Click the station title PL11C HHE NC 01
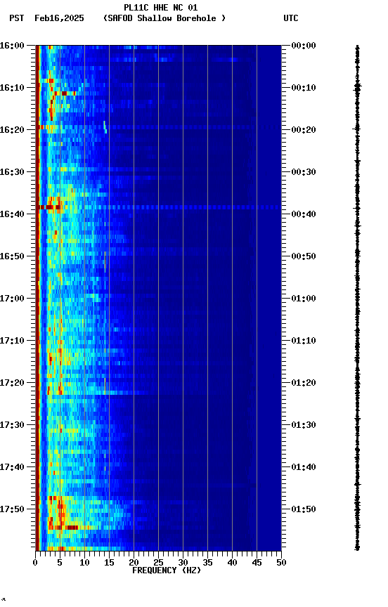Image resolution: width=388 pixels, height=607 pixels. (161, 7)
